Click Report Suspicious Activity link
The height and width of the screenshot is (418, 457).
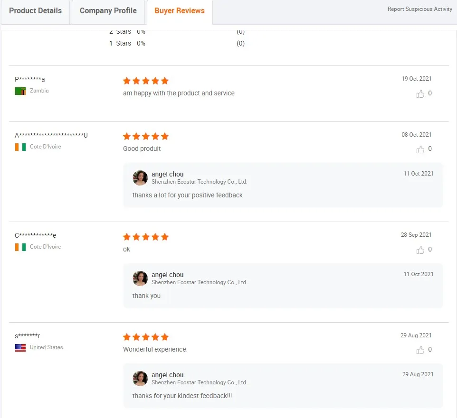click(419, 9)
